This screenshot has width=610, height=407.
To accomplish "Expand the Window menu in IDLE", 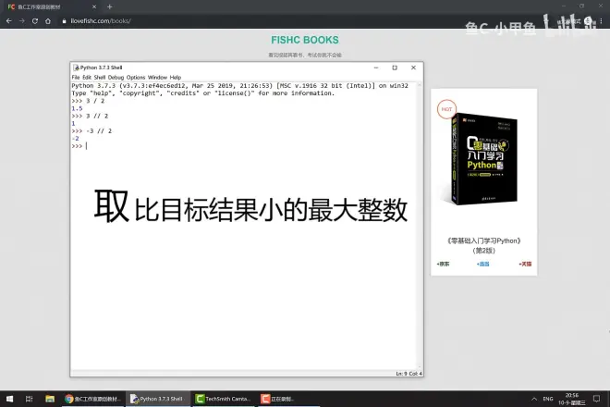I will pyautogui.click(x=157, y=77).
